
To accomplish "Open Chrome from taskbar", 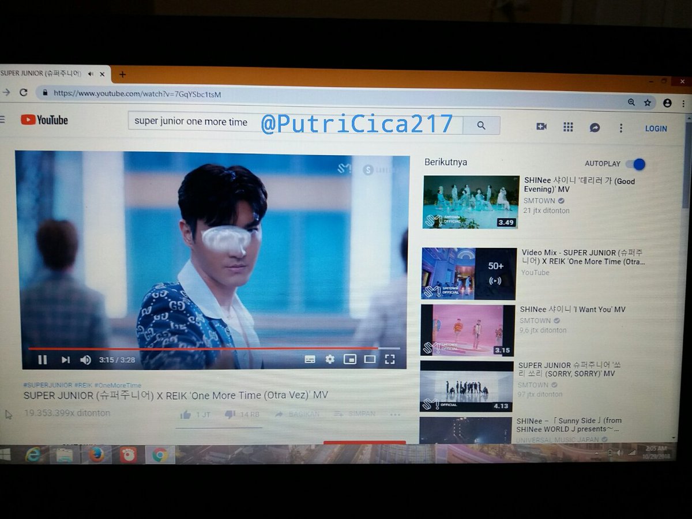I will click(160, 455).
